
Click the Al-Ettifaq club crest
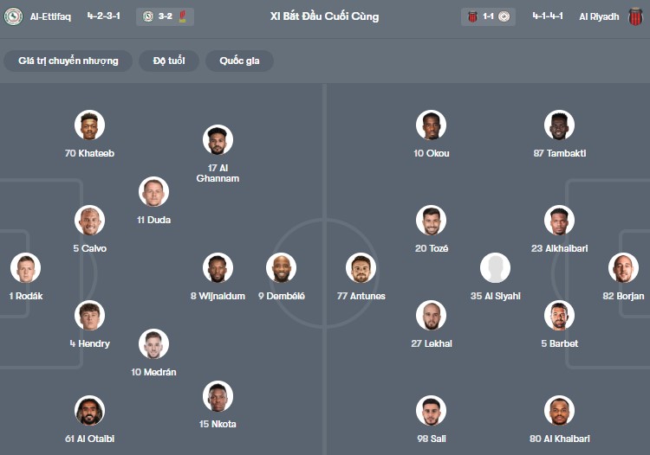coord(13,16)
